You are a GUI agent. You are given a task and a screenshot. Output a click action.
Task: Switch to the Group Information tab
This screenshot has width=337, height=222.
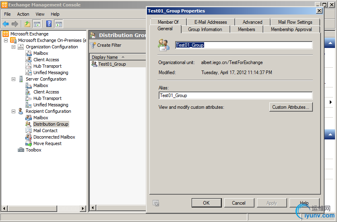[x=205, y=29]
